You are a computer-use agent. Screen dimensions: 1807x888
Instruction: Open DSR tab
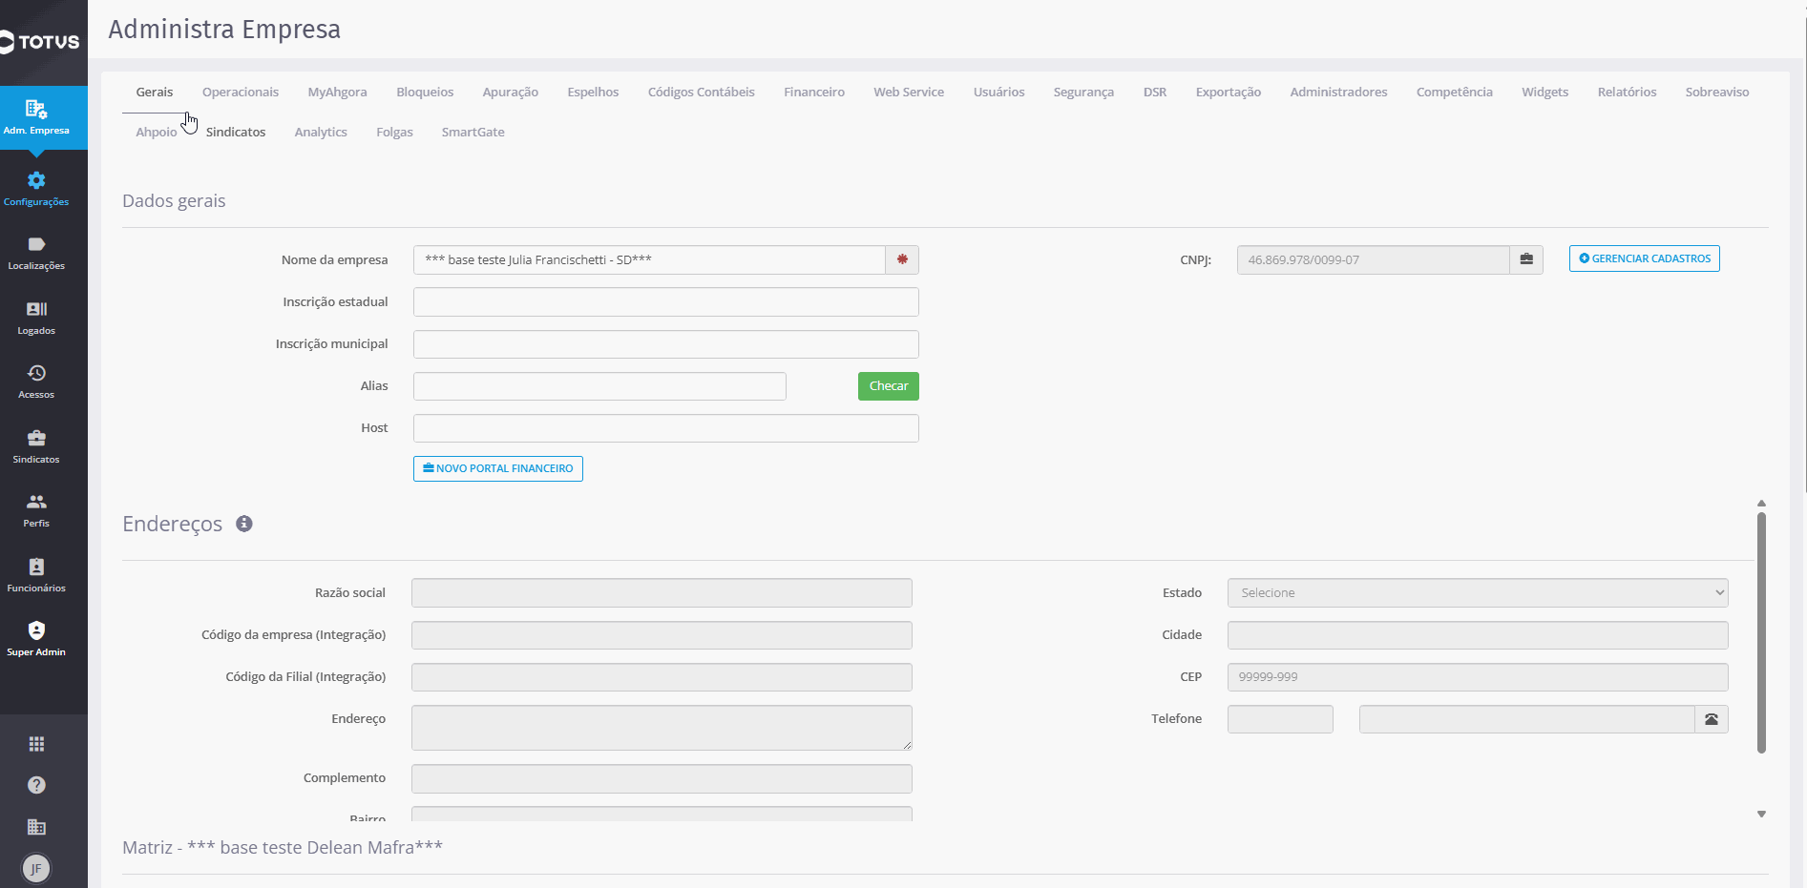click(x=1155, y=92)
